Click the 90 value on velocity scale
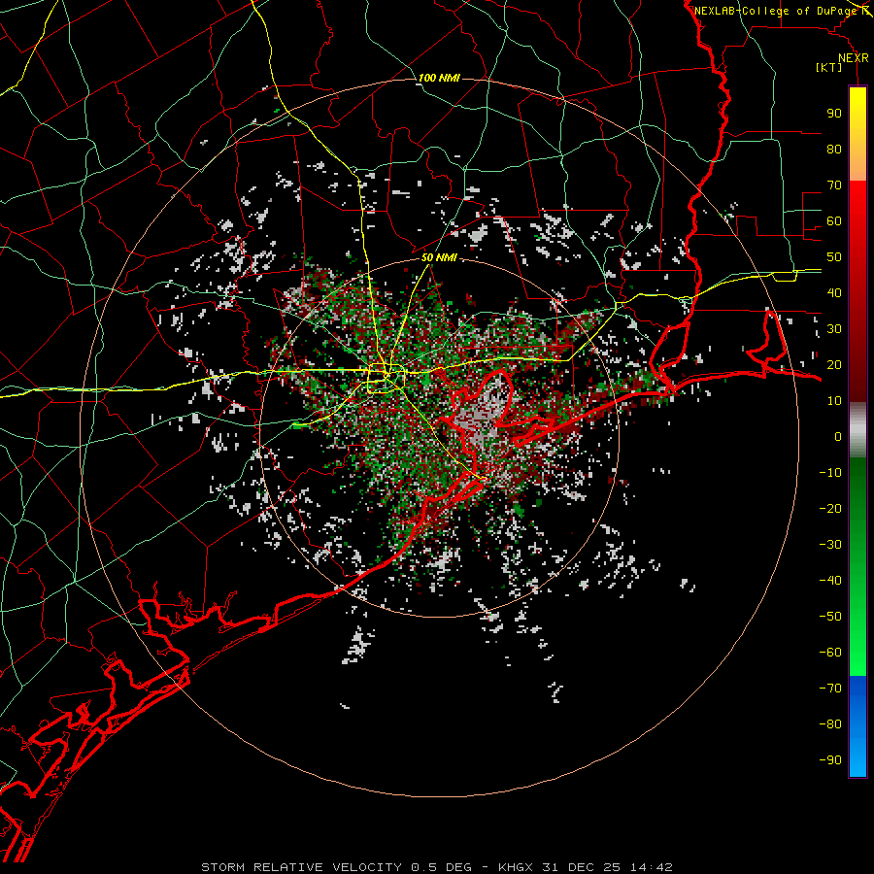The width and height of the screenshot is (874, 874). (x=834, y=114)
